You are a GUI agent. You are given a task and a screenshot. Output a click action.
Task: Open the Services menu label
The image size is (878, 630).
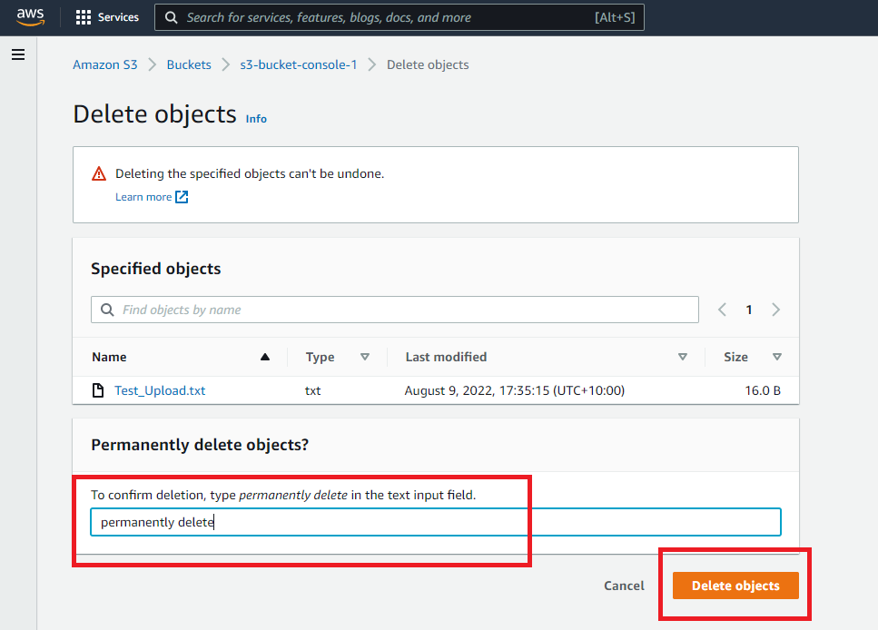[x=118, y=17]
